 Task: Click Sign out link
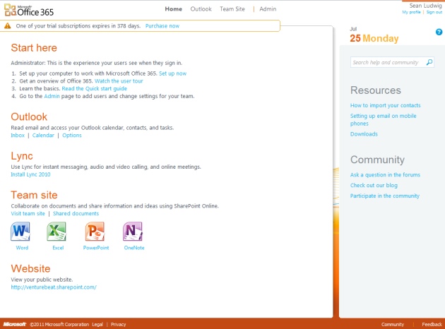pos(434,12)
